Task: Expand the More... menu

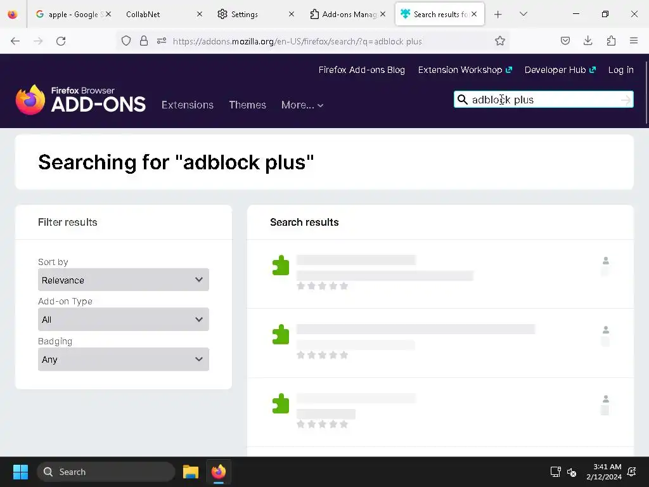Action: point(302,105)
